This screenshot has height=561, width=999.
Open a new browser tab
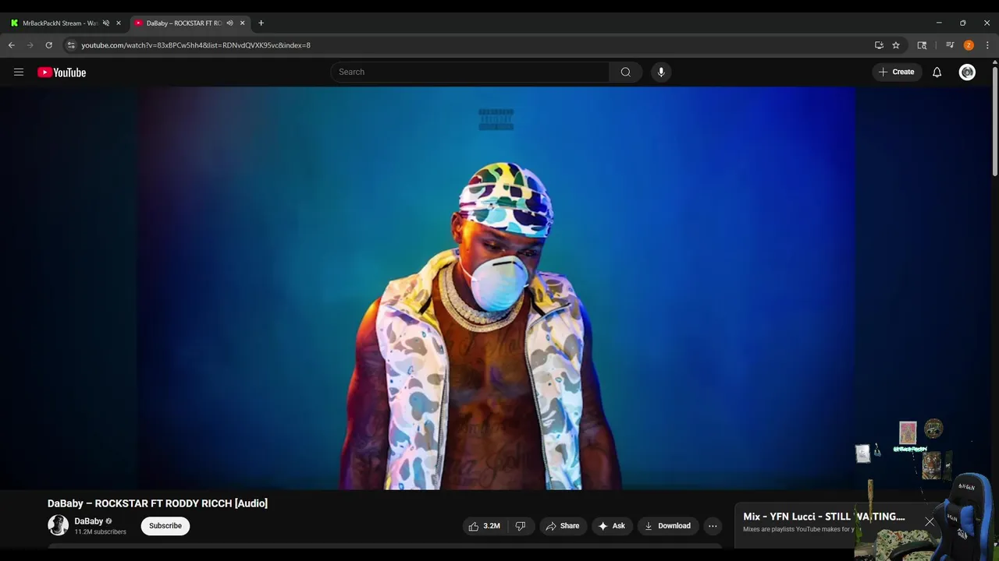point(261,23)
